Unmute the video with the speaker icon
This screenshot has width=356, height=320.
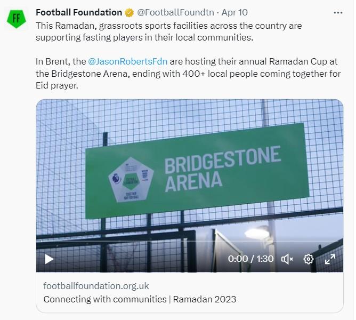(287, 259)
